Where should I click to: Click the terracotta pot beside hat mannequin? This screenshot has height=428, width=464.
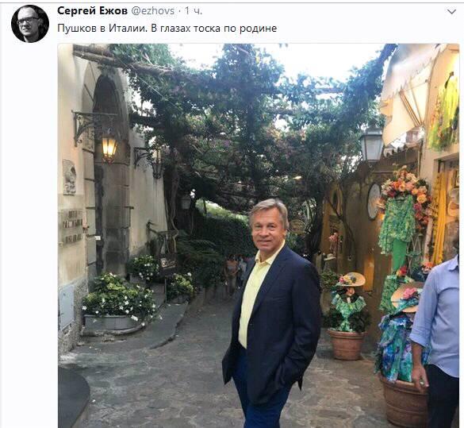click(x=347, y=345)
